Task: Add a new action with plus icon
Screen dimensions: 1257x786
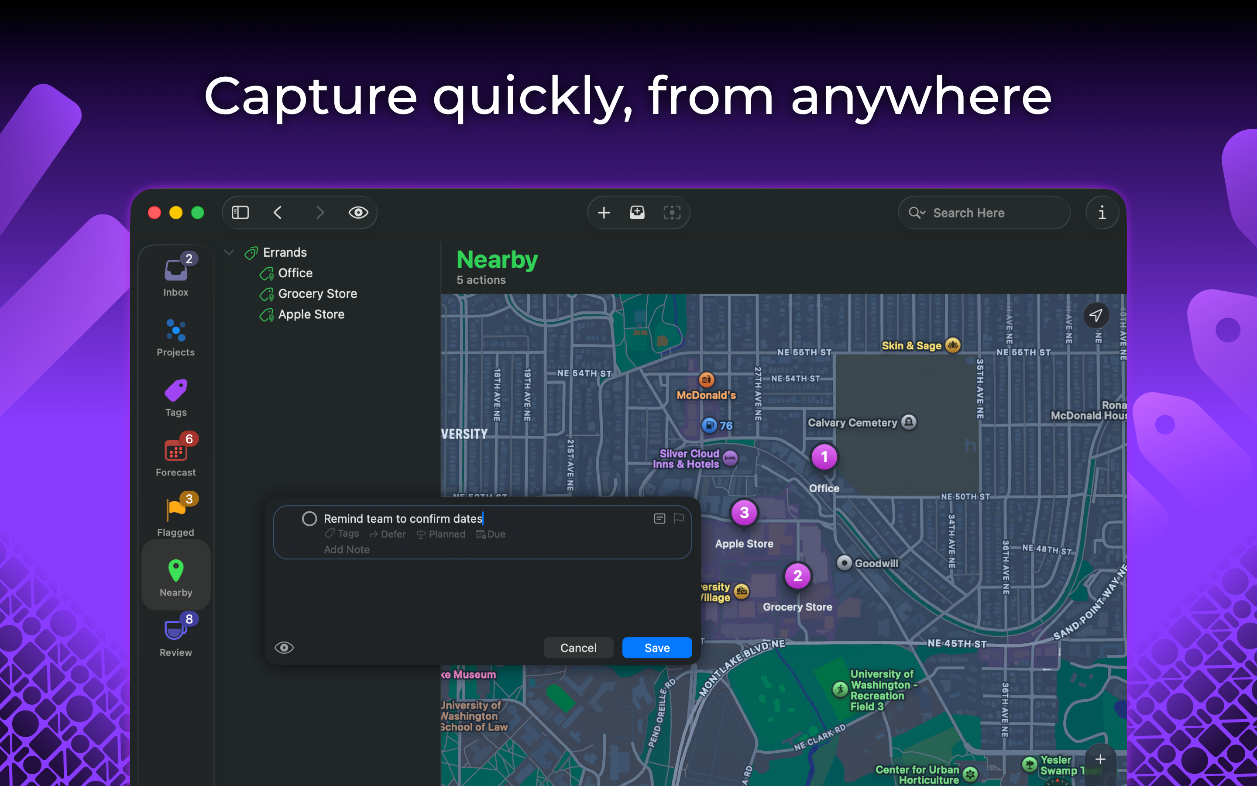Action: (x=604, y=213)
